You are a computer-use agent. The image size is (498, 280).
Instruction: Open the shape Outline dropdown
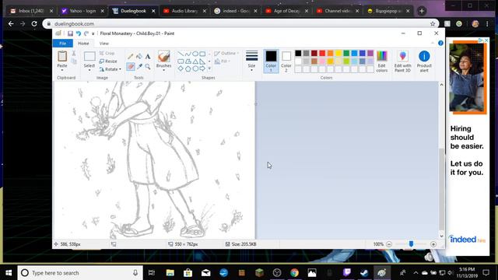click(226, 54)
